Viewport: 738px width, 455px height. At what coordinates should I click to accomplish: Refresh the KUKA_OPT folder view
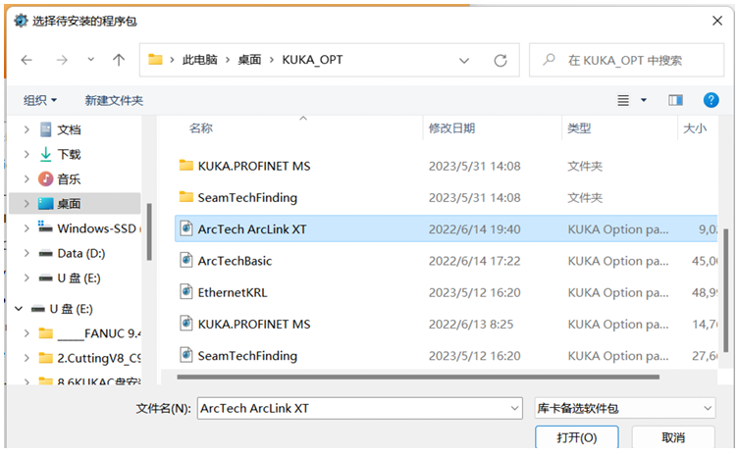(x=501, y=60)
